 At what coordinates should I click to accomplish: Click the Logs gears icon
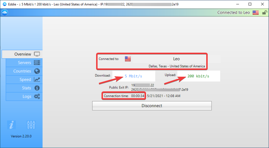click(37, 96)
